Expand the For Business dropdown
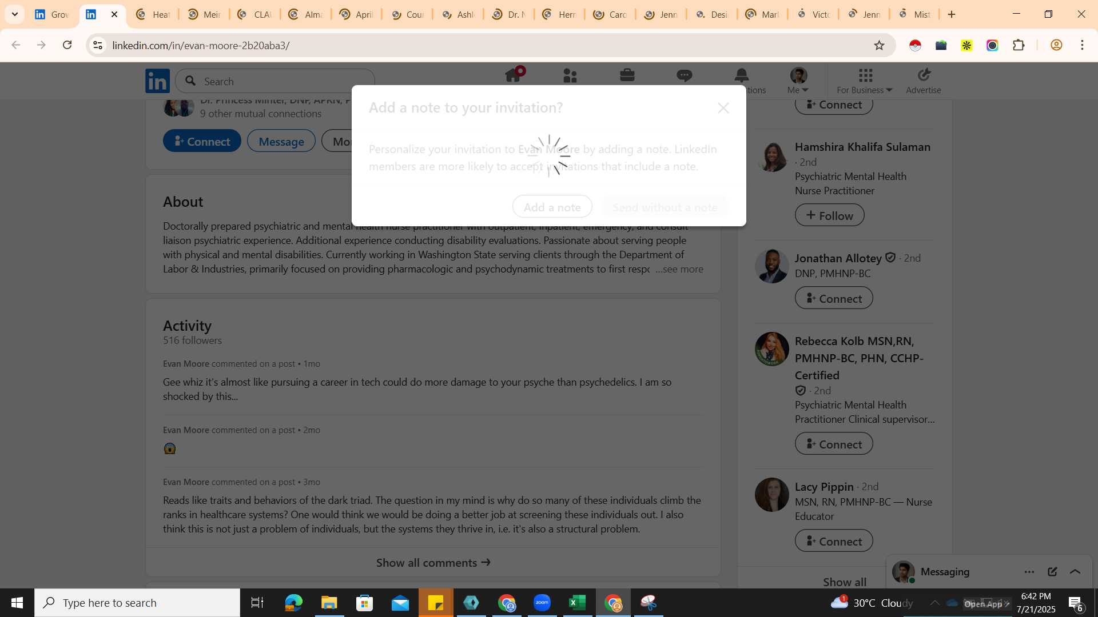 [864, 81]
